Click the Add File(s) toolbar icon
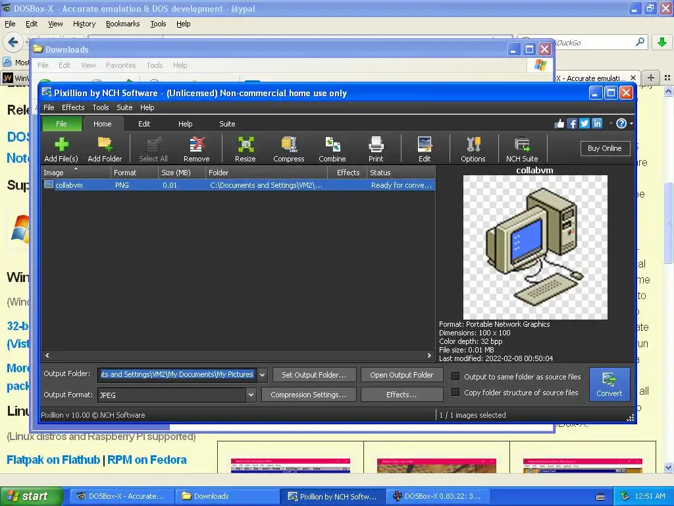The height and width of the screenshot is (506, 674). click(61, 150)
